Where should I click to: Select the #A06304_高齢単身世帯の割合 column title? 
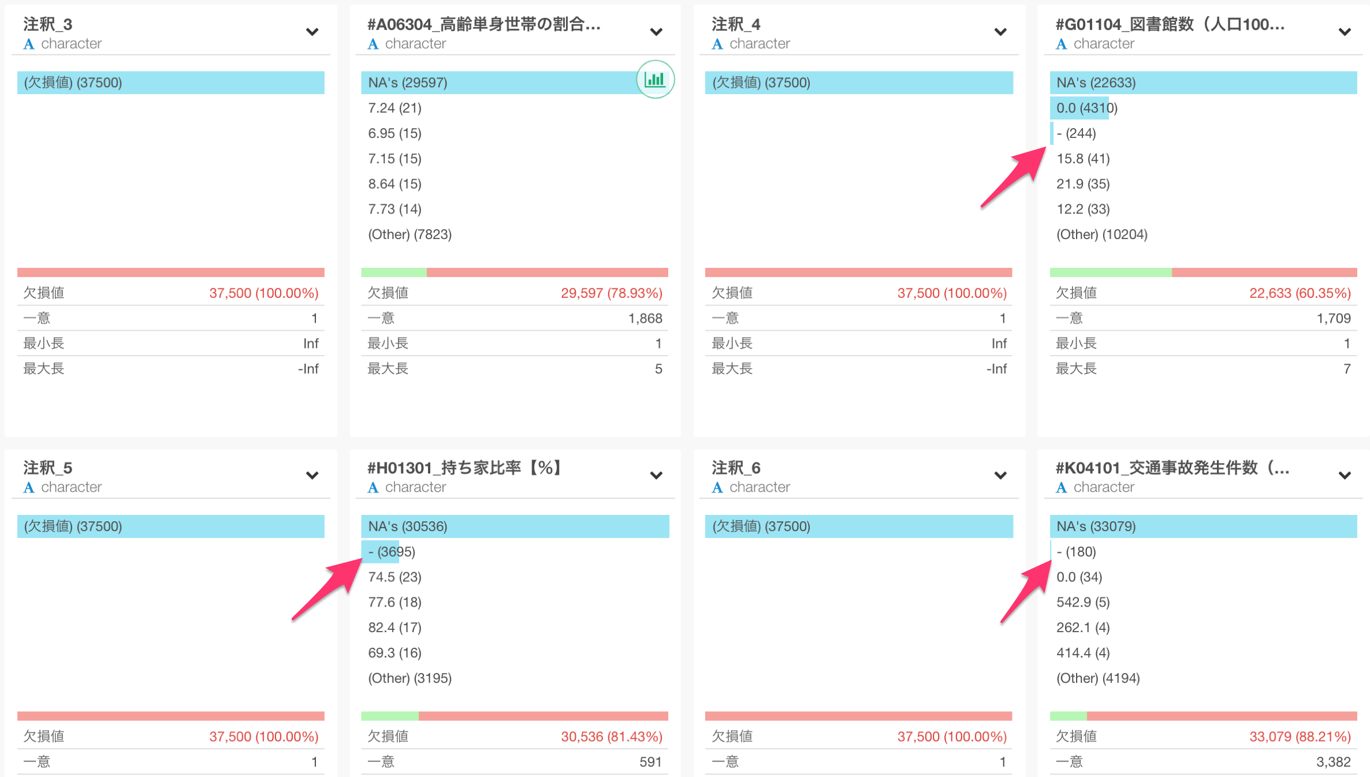[484, 24]
